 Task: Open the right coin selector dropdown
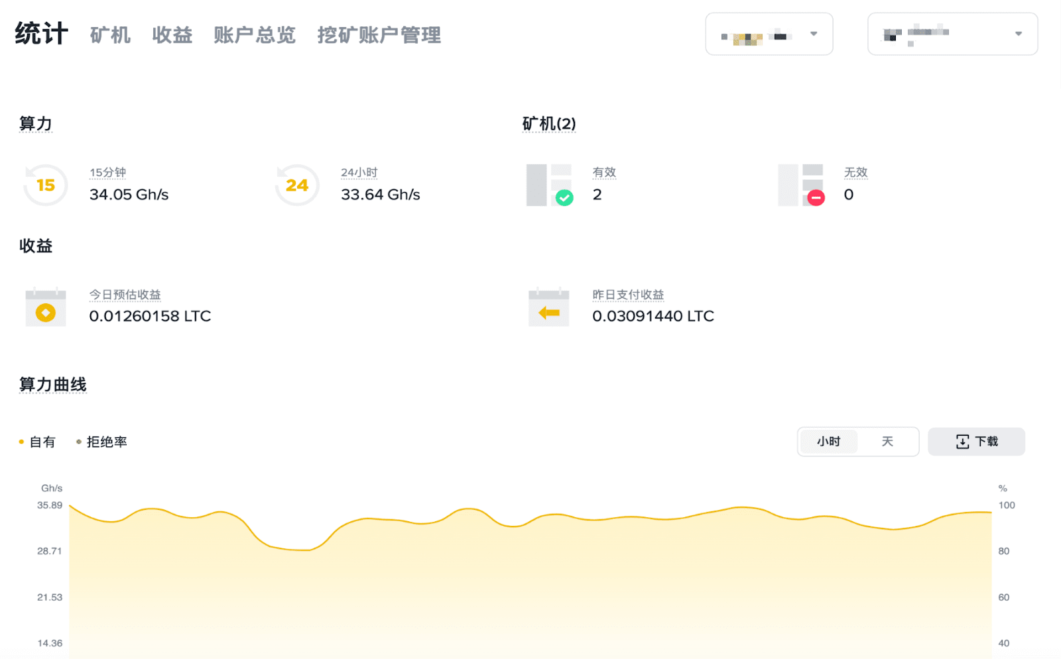952,34
